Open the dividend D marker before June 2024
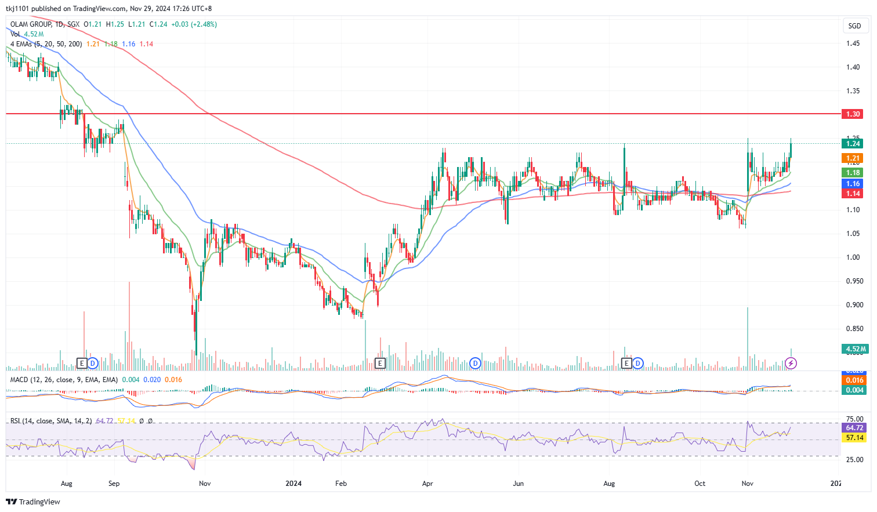 pyautogui.click(x=475, y=364)
